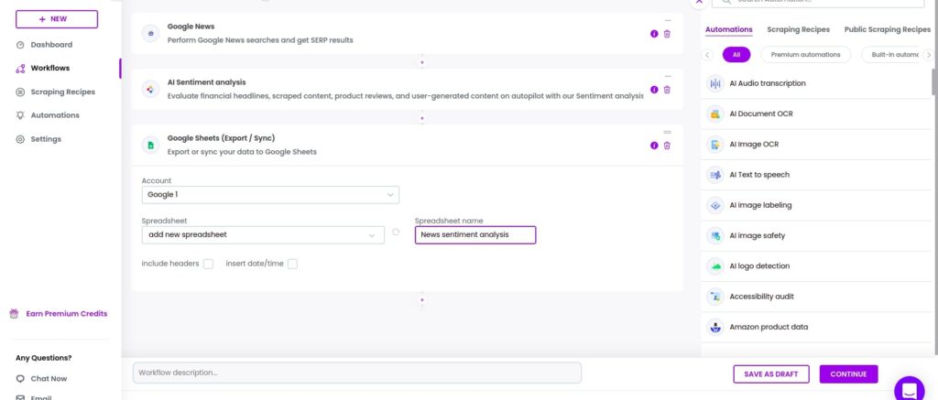Switch to the Scraping Recipes tab

tap(798, 29)
